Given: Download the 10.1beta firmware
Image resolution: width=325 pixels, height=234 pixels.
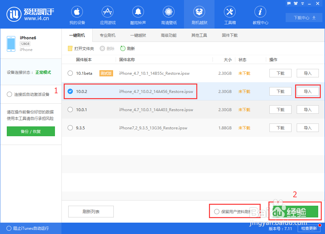Looking at the screenshot, I should (280, 73).
